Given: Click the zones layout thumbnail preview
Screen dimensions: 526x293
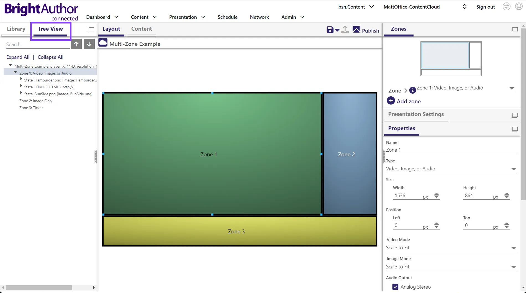Looking at the screenshot, I should [451, 59].
